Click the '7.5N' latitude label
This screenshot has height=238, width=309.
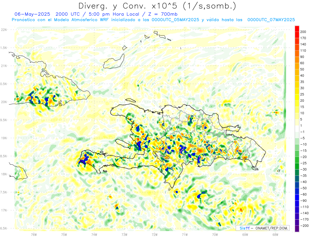4,192
